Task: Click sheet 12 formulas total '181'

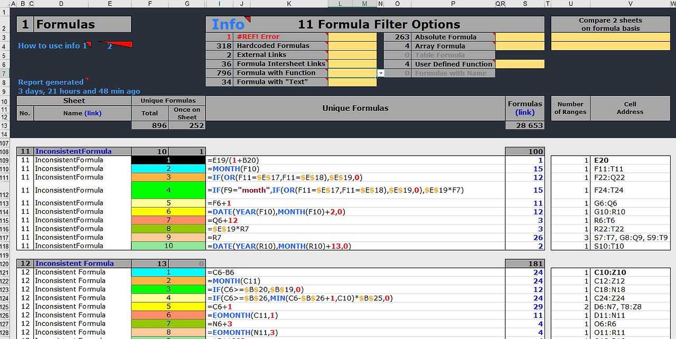Action: (x=525, y=263)
